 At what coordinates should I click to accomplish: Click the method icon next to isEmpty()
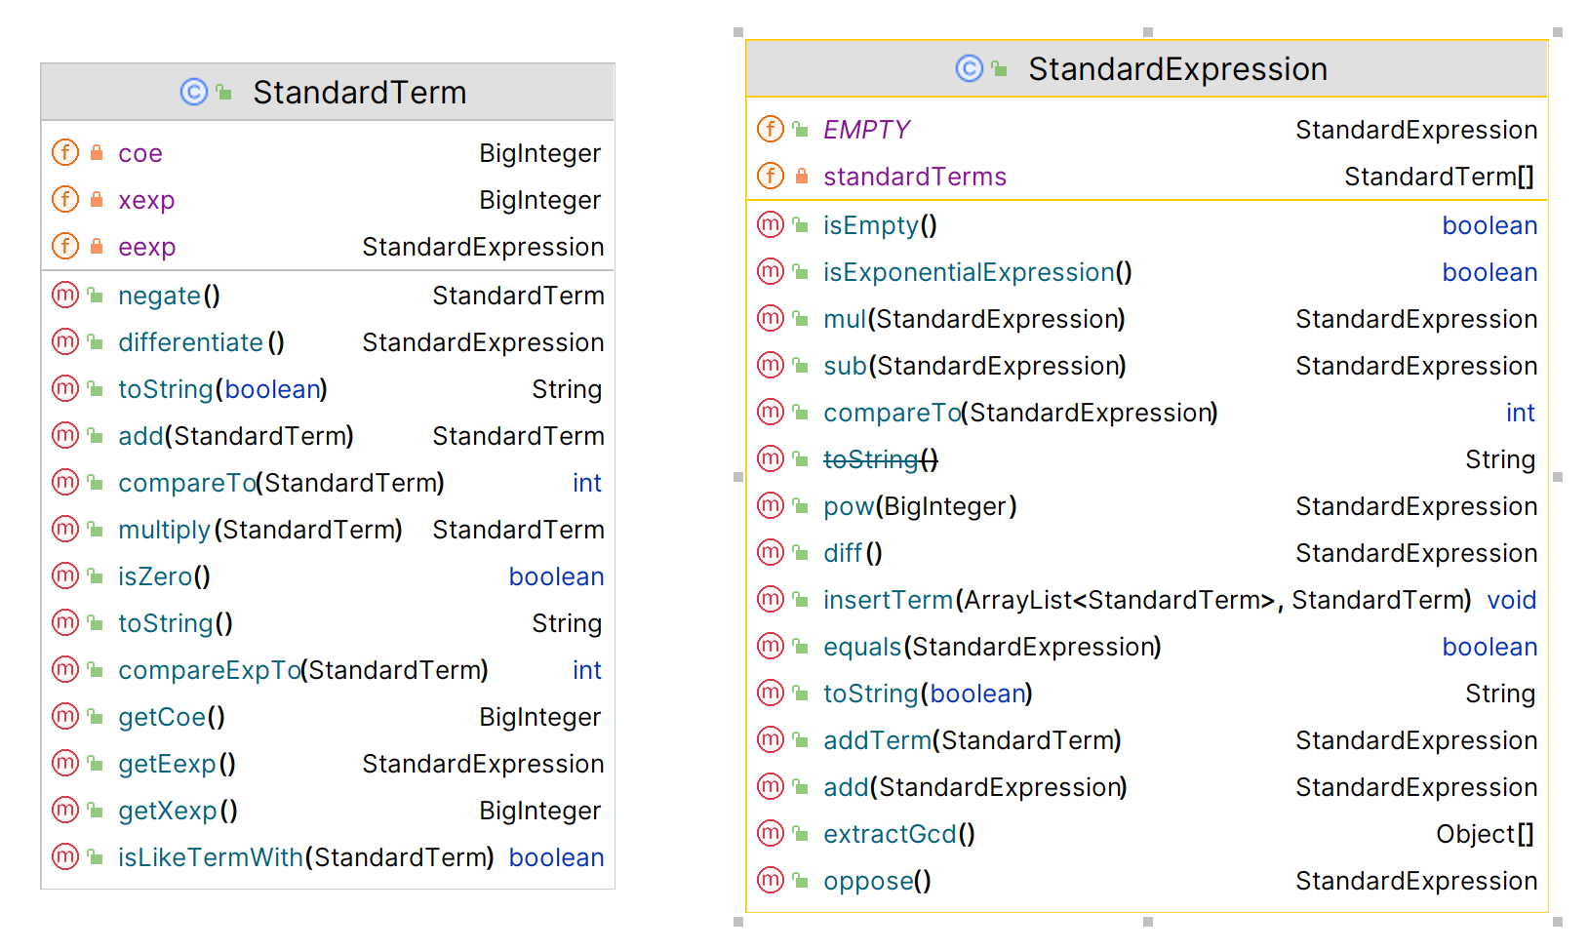click(x=771, y=225)
